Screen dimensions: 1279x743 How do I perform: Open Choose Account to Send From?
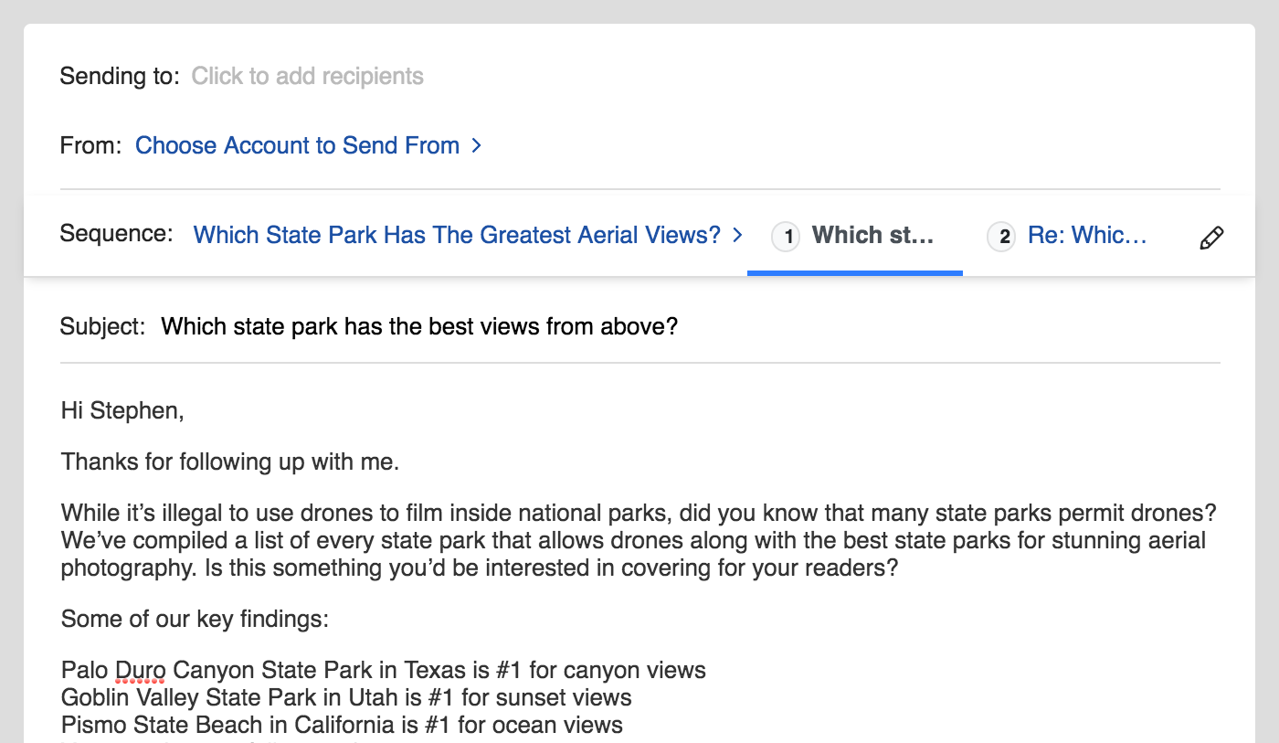tap(297, 145)
